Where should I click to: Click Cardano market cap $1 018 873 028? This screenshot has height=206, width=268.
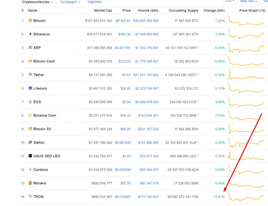pyautogui.click(x=100, y=170)
